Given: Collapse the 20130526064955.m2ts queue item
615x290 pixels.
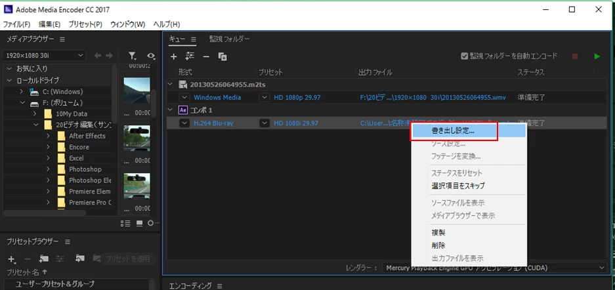Looking at the screenshot, I should (170, 84).
